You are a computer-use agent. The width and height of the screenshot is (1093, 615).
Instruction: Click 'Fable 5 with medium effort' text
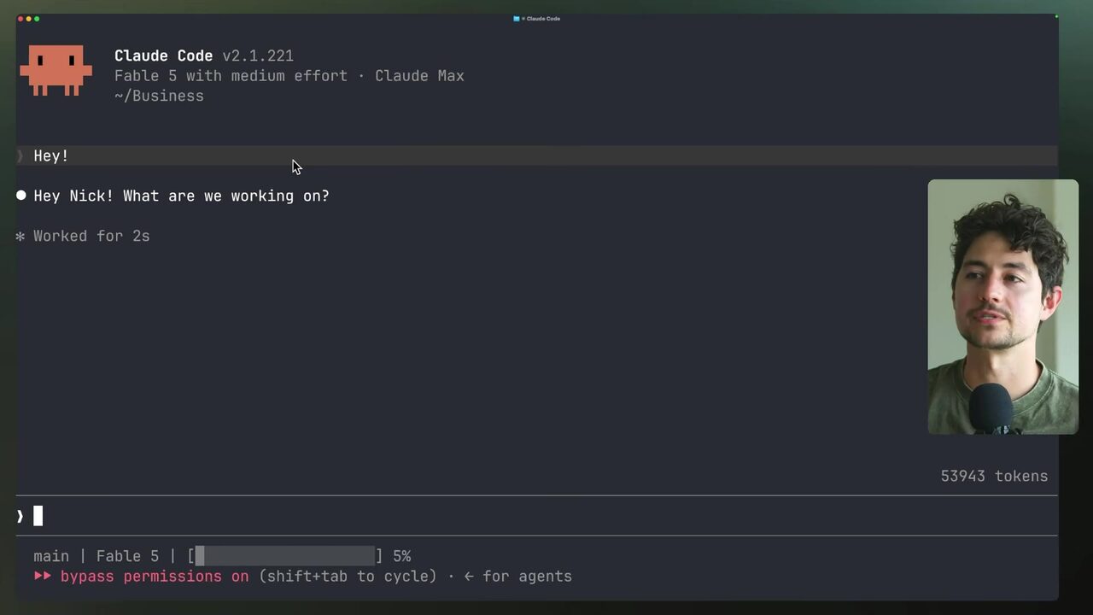point(231,76)
